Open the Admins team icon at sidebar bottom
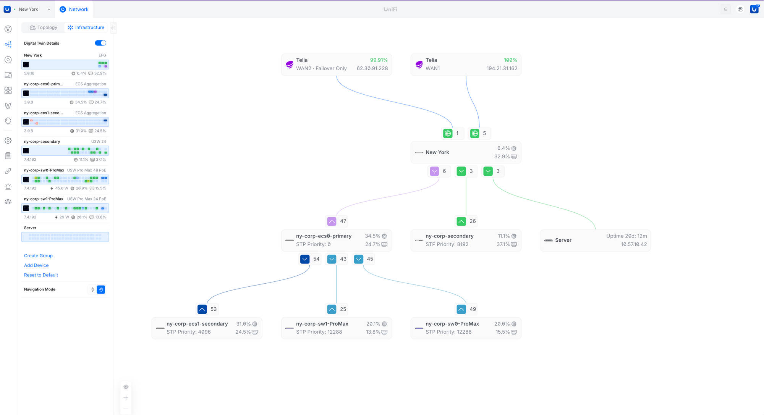This screenshot has width=764, height=415. tap(8, 202)
